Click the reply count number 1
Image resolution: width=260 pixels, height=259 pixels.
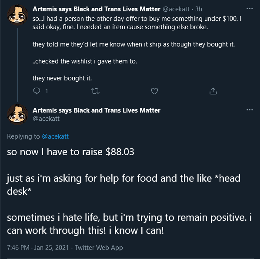click(x=47, y=91)
